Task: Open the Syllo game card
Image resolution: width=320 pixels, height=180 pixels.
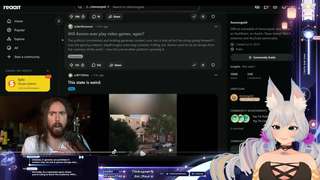Action: (27, 84)
